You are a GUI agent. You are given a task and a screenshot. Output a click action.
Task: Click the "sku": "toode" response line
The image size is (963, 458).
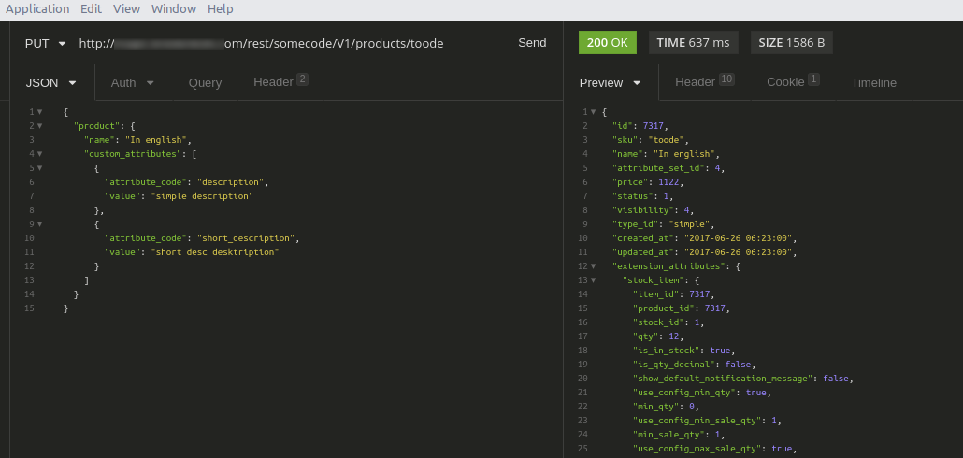(x=653, y=140)
